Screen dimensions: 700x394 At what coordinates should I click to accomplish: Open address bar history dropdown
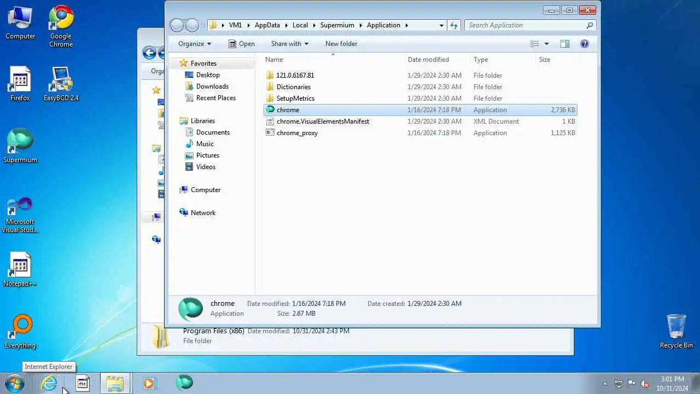point(441,25)
